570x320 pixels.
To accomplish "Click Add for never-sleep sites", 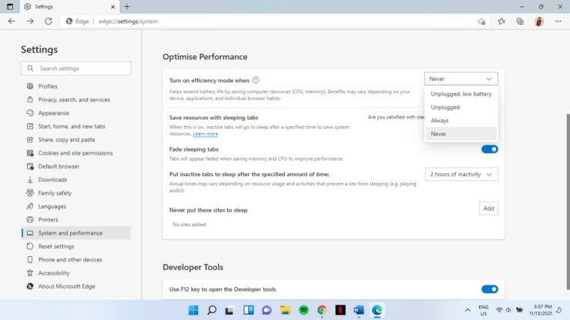I will [488, 208].
